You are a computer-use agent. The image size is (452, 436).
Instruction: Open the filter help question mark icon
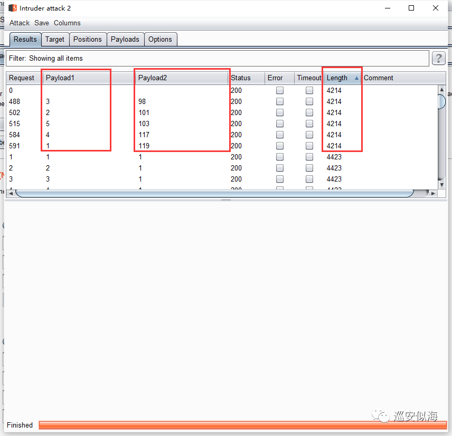pos(438,58)
